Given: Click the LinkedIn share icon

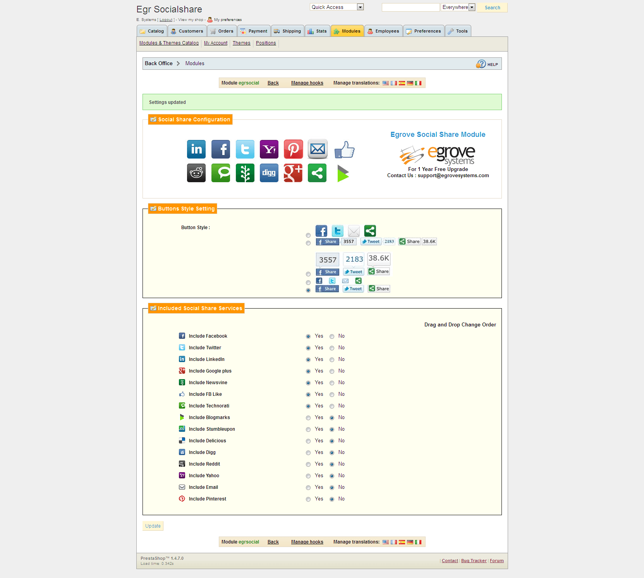Looking at the screenshot, I should pos(196,149).
